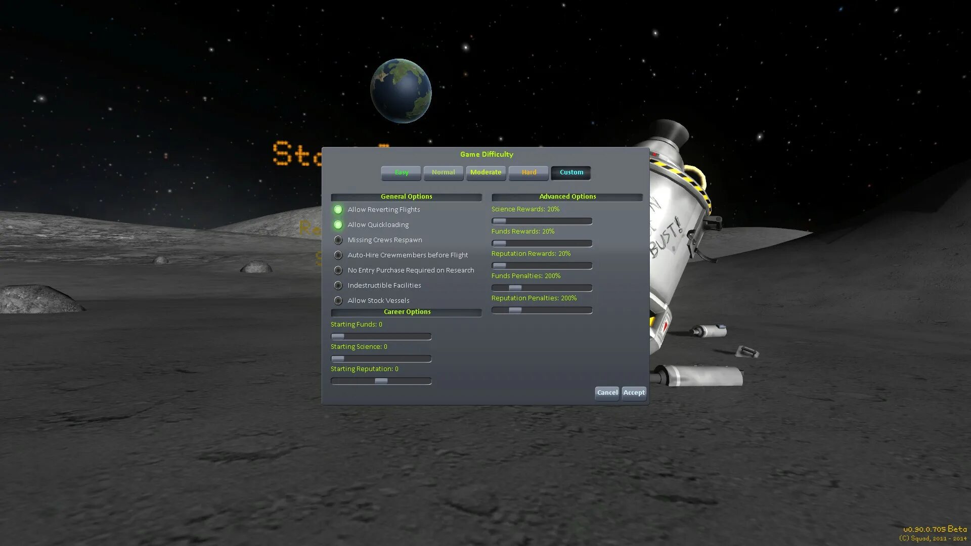Select the Easy difficulty preset

(401, 173)
